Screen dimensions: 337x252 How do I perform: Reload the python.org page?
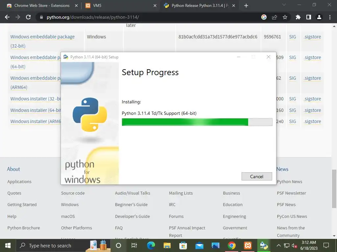28,17
